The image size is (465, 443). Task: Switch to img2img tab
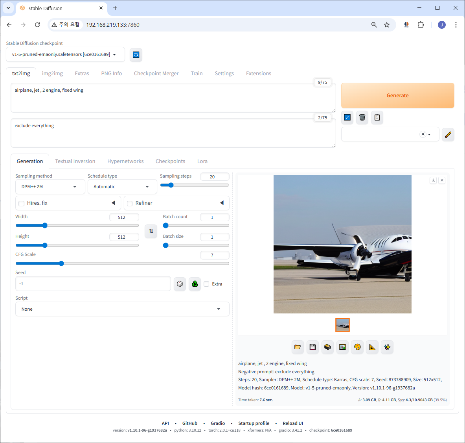coord(53,73)
